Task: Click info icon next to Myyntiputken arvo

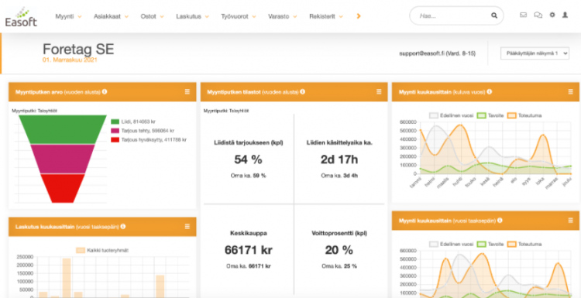Action: click(105, 91)
